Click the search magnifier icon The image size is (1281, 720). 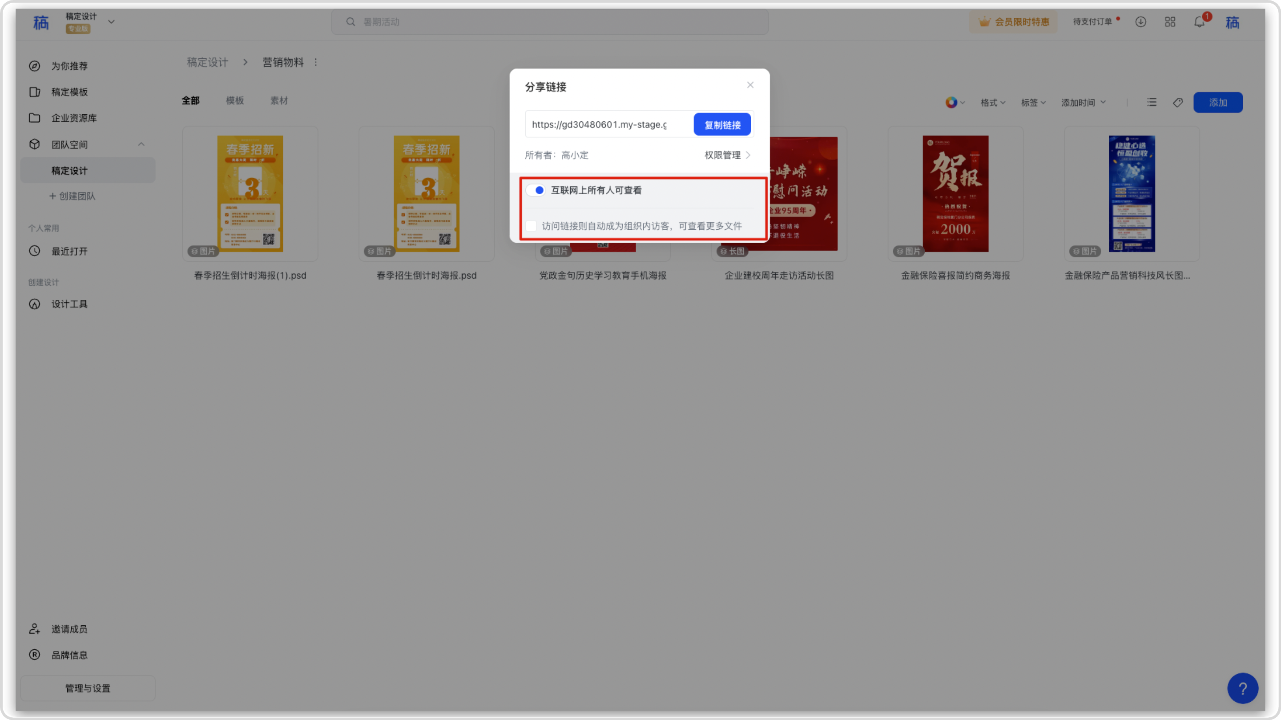click(350, 22)
